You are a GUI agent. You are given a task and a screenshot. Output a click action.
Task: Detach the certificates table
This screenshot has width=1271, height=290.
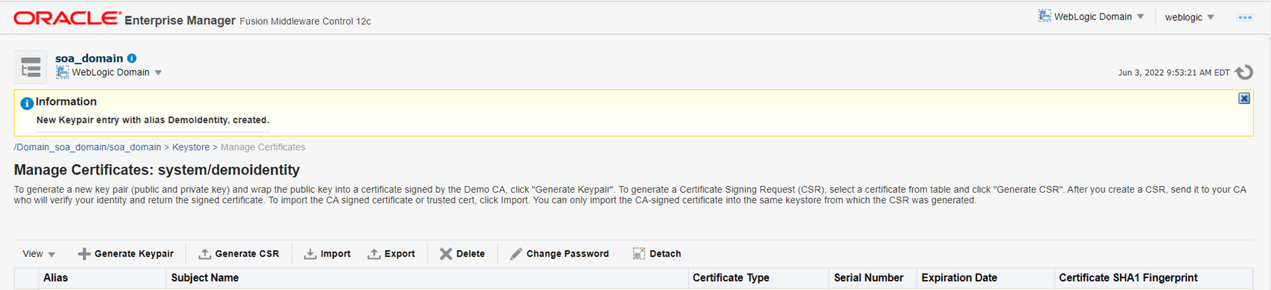pyautogui.click(x=657, y=254)
